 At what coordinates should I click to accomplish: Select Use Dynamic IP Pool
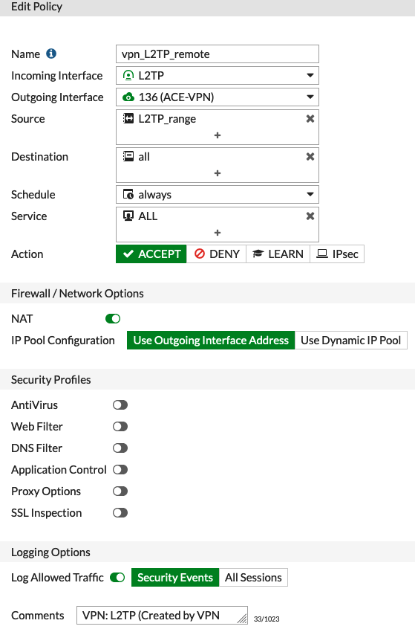350,341
